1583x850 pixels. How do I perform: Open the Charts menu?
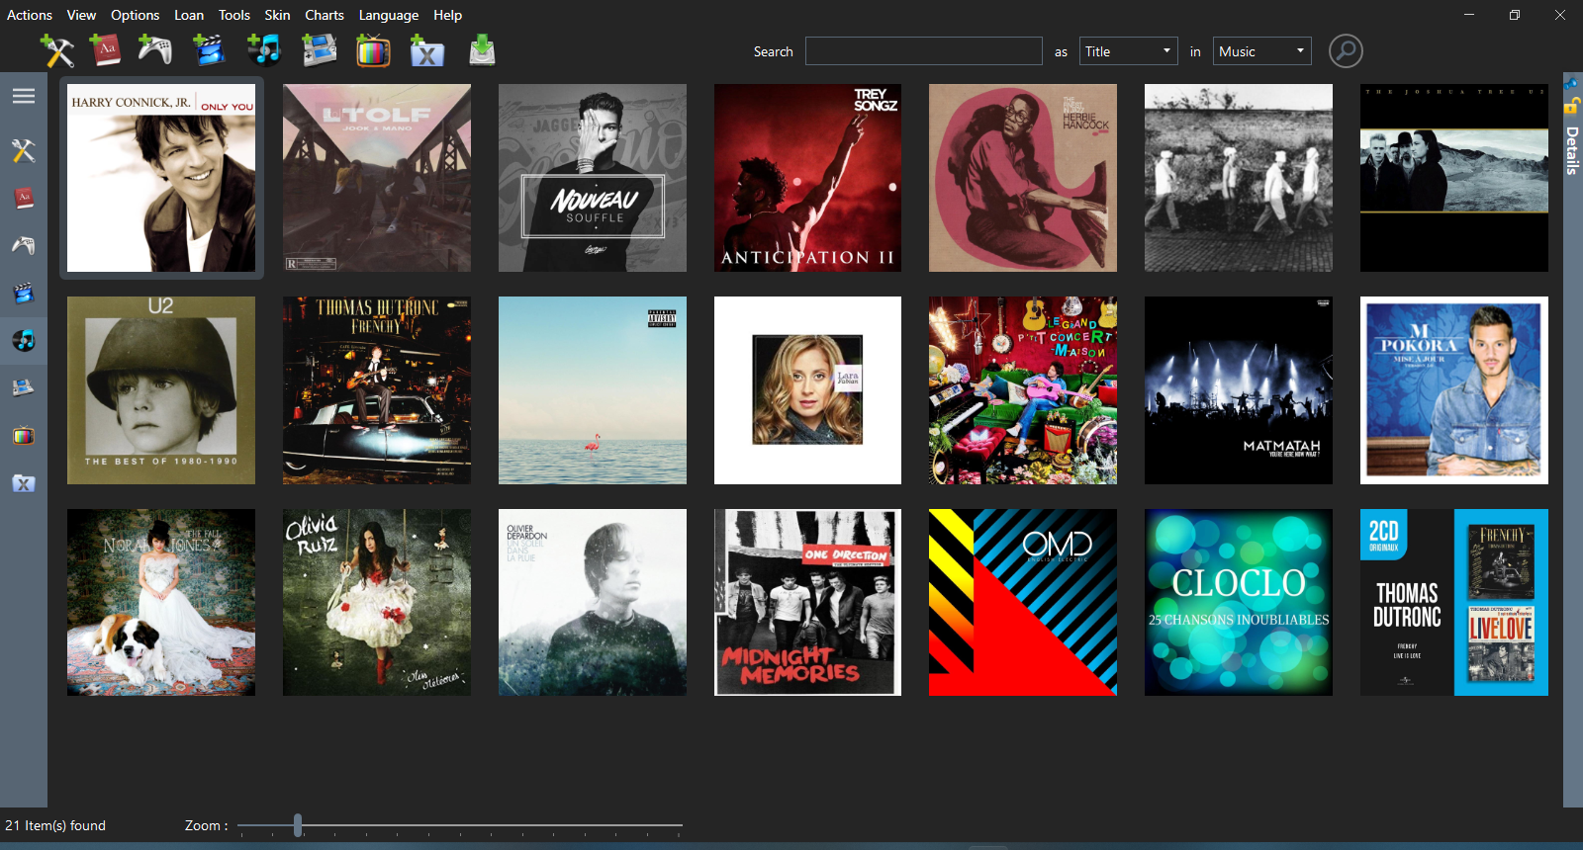(x=324, y=15)
